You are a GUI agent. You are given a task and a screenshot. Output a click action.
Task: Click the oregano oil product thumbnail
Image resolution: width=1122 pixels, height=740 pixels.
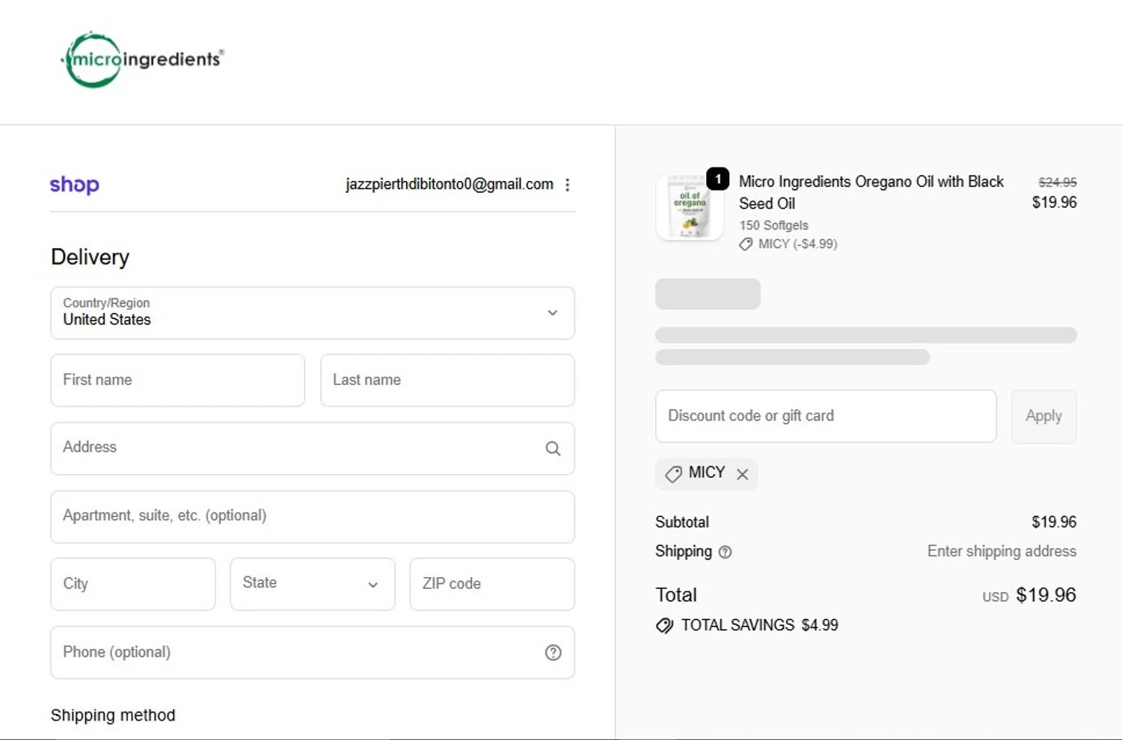690,207
